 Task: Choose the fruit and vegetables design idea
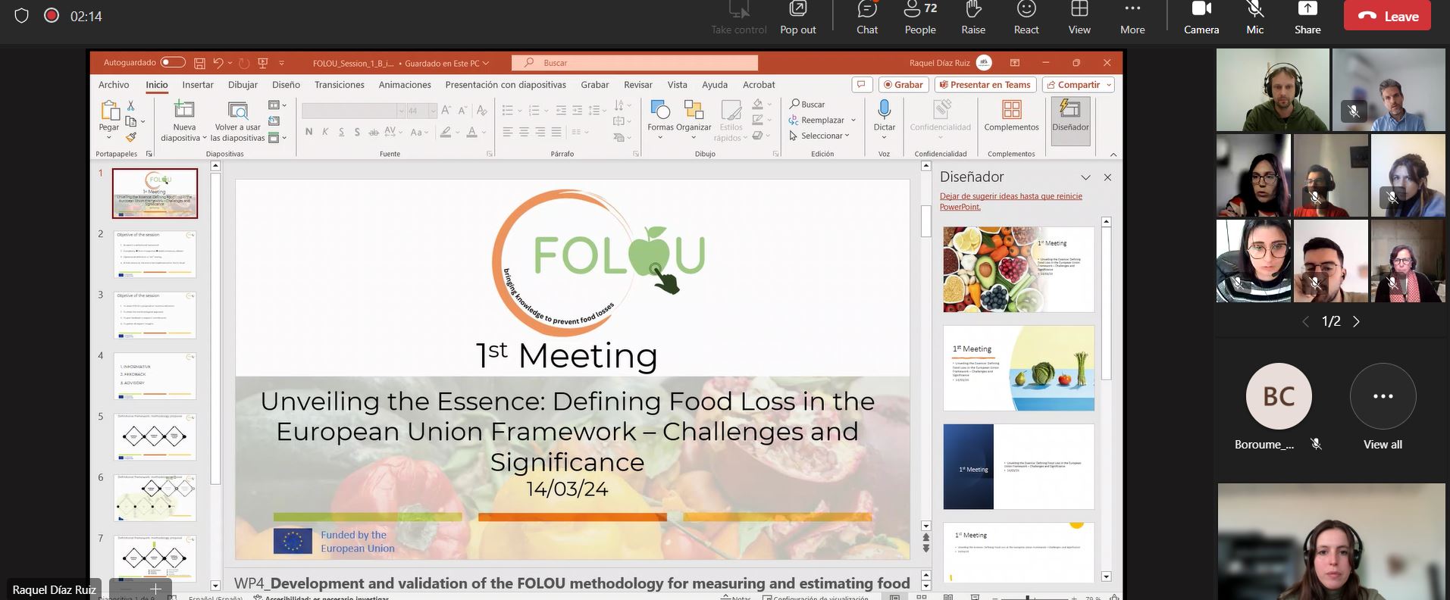coord(1019,269)
